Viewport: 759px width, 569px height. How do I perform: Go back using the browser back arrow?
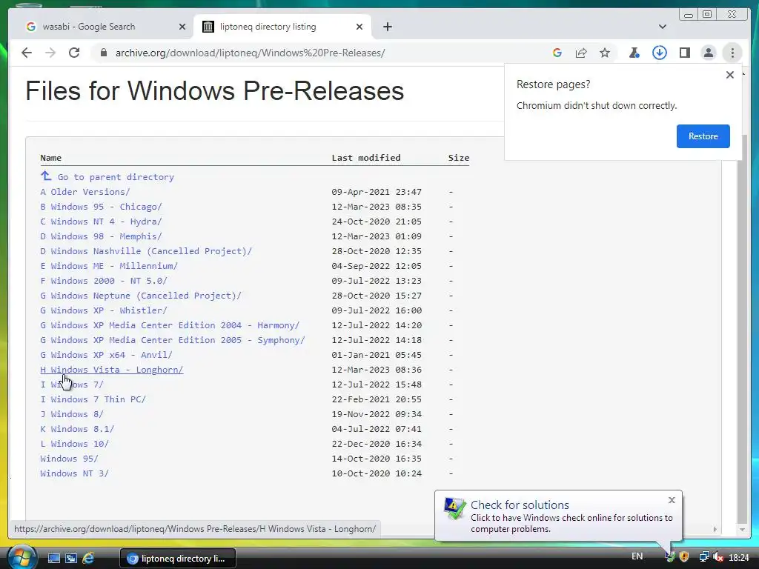(x=27, y=53)
